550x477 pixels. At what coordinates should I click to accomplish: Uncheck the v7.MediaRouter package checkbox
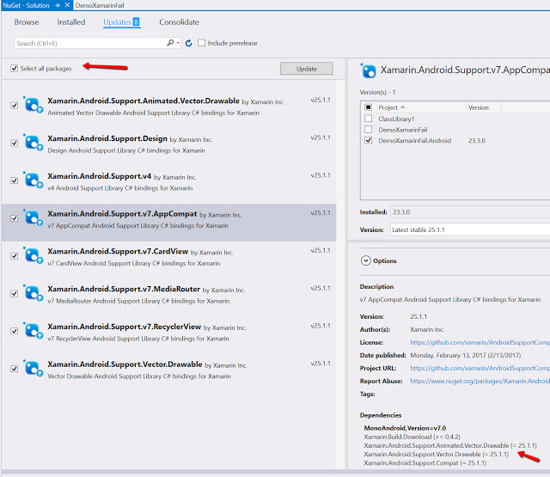point(14,293)
